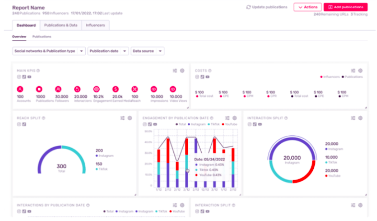Click the Add publications button

[345, 7]
